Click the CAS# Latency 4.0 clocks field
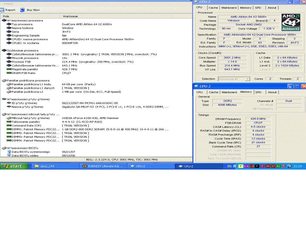The height and width of the screenshot is (226, 306). (258, 127)
